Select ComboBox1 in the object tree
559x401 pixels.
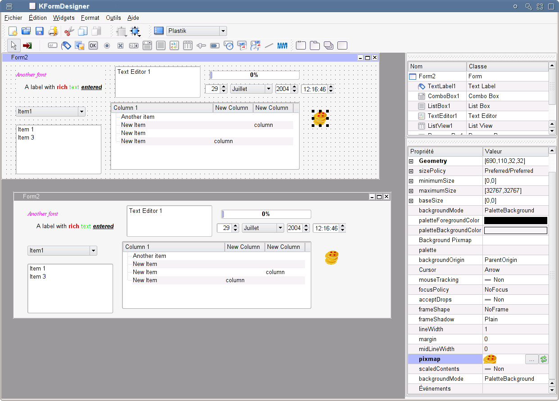tap(443, 96)
